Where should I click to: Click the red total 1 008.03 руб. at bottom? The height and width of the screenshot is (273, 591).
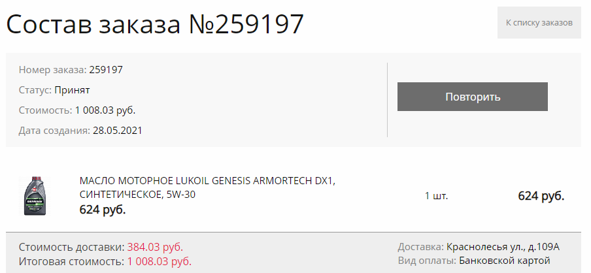point(159,261)
